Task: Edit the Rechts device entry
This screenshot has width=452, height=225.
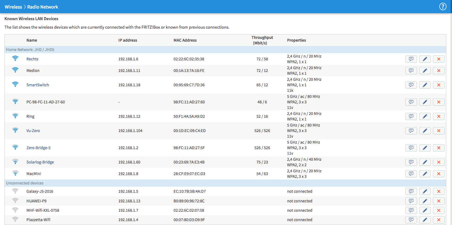Action: pyautogui.click(x=425, y=59)
